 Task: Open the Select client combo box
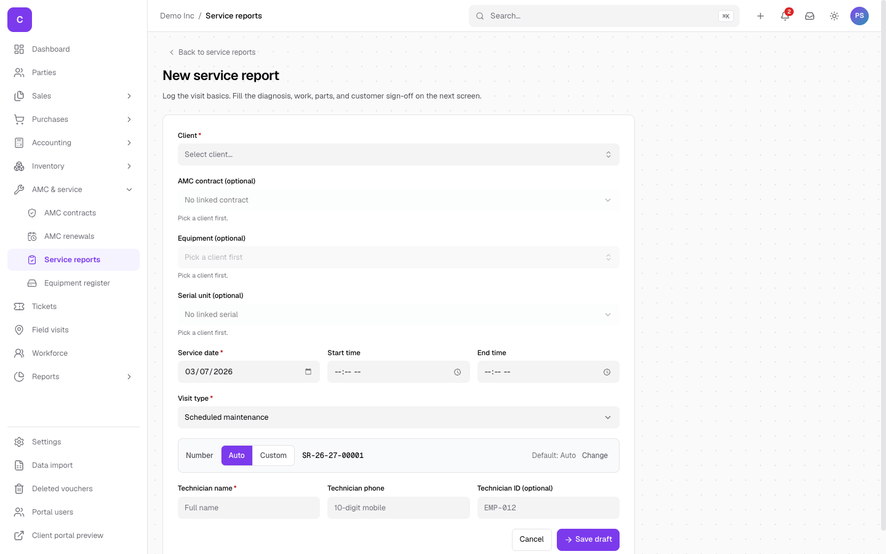click(399, 155)
